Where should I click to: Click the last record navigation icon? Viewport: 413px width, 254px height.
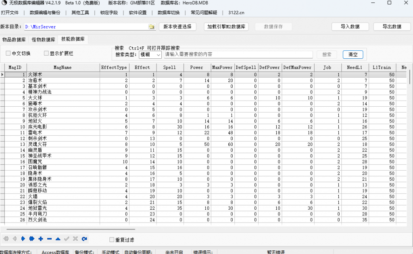point(32,239)
